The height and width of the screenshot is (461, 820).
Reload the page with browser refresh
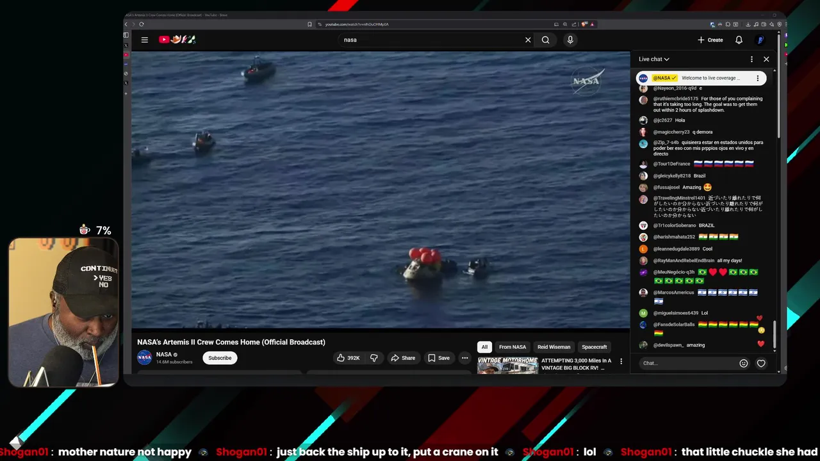click(x=142, y=24)
